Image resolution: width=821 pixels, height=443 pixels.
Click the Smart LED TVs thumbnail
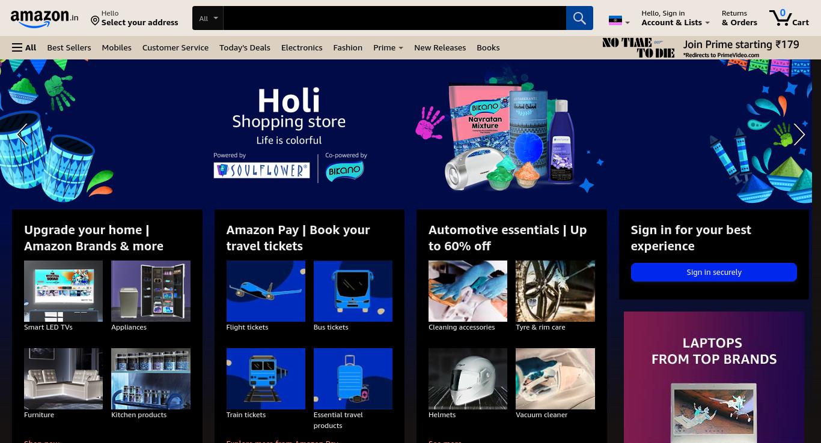click(63, 291)
